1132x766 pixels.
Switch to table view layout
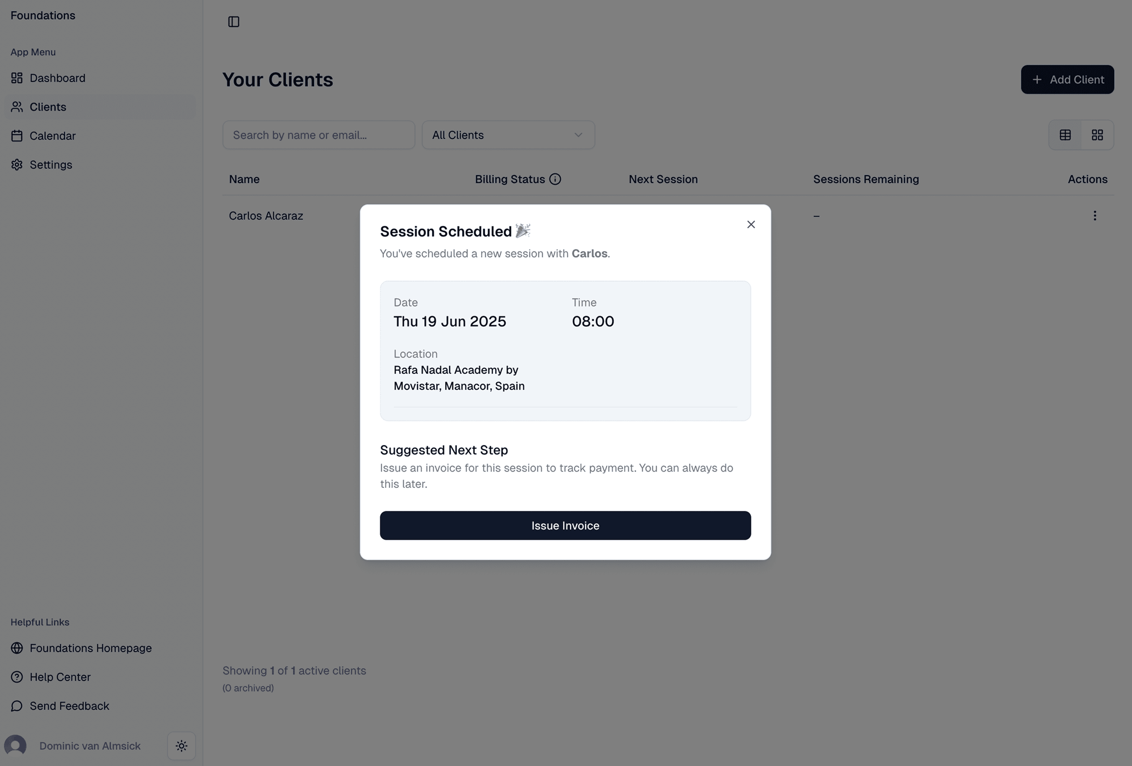click(x=1065, y=135)
